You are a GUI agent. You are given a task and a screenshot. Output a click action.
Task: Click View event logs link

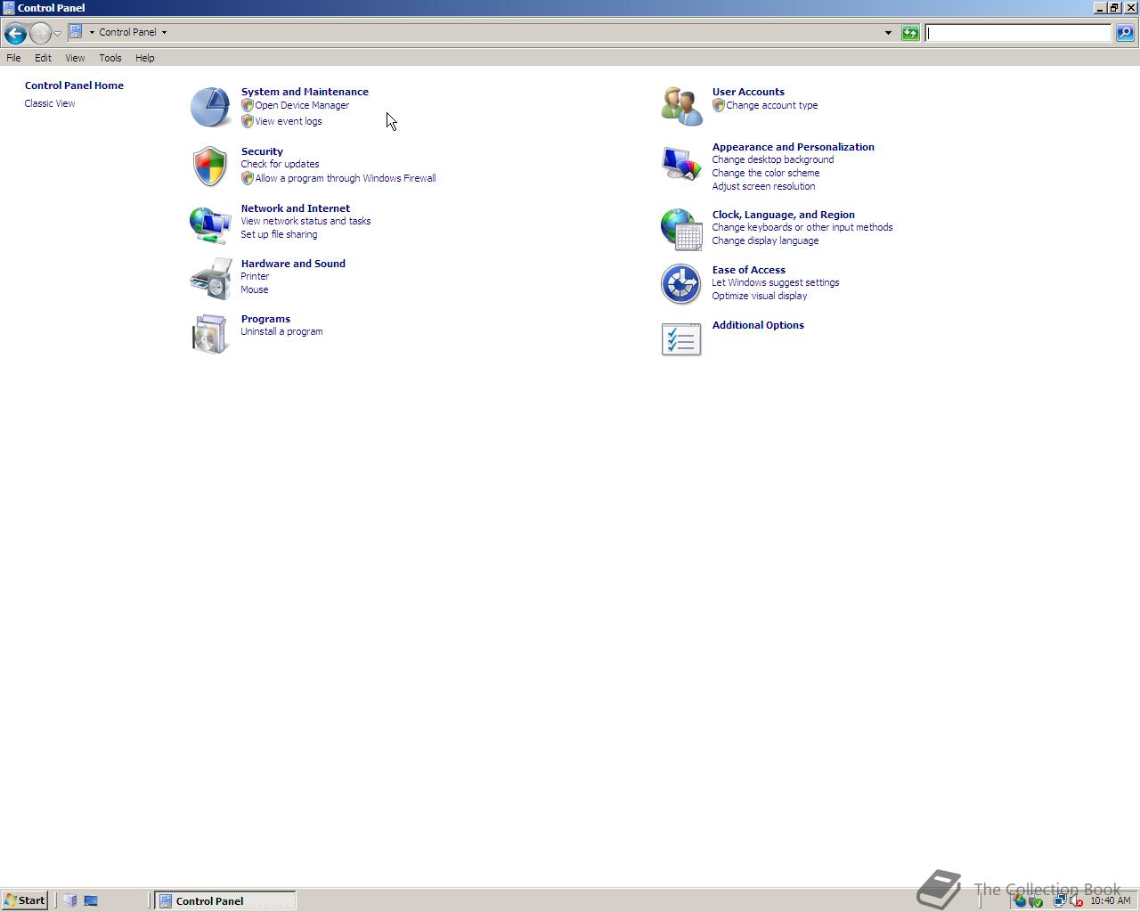click(289, 121)
